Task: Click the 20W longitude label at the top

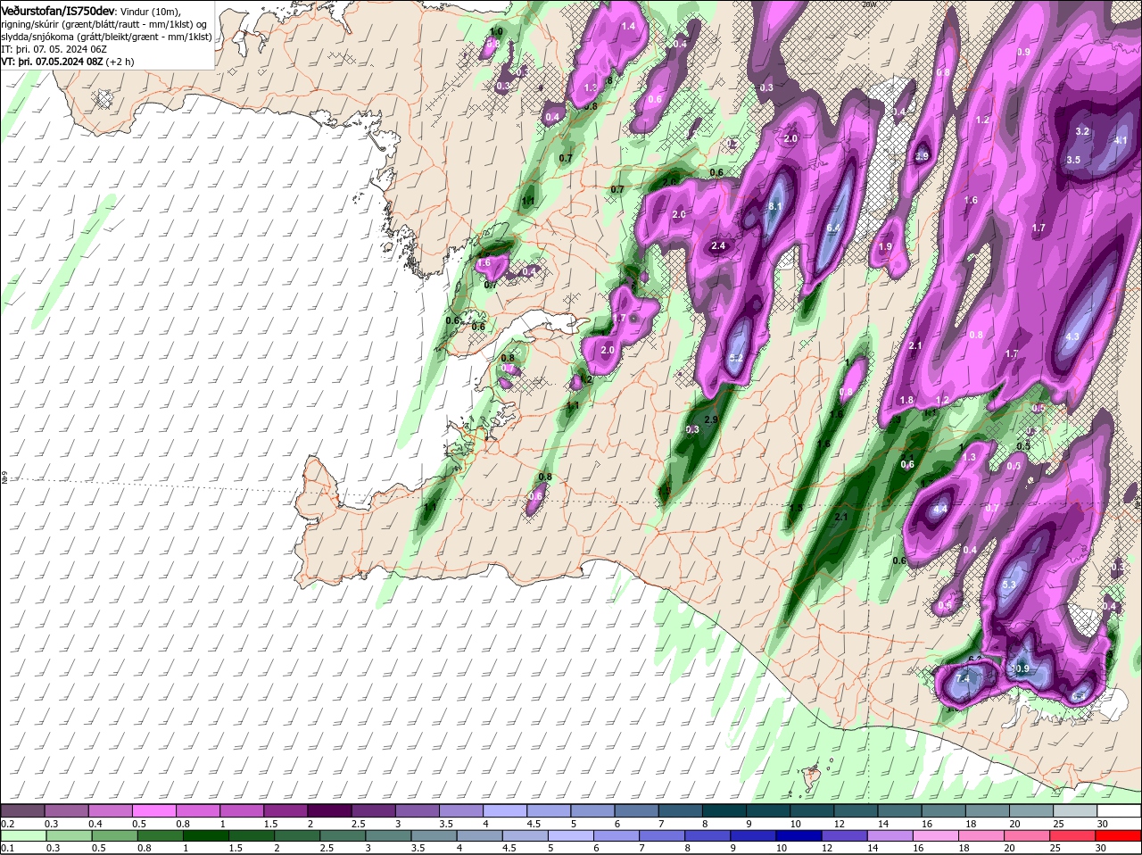Action: click(870, 4)
